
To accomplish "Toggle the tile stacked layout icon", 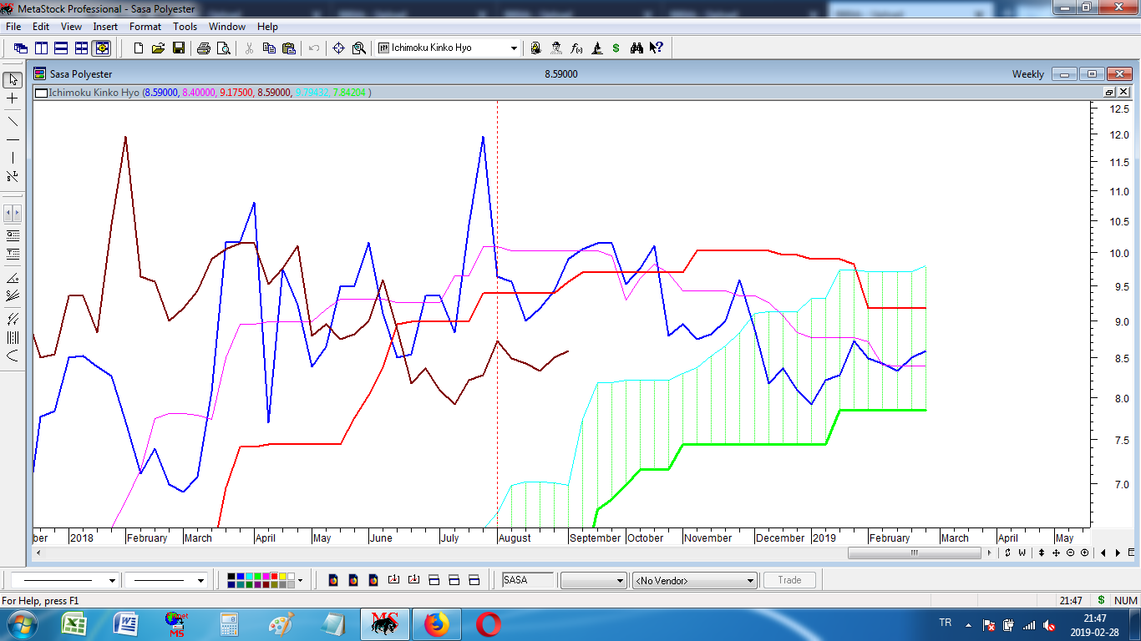I will tap(61, 48).
